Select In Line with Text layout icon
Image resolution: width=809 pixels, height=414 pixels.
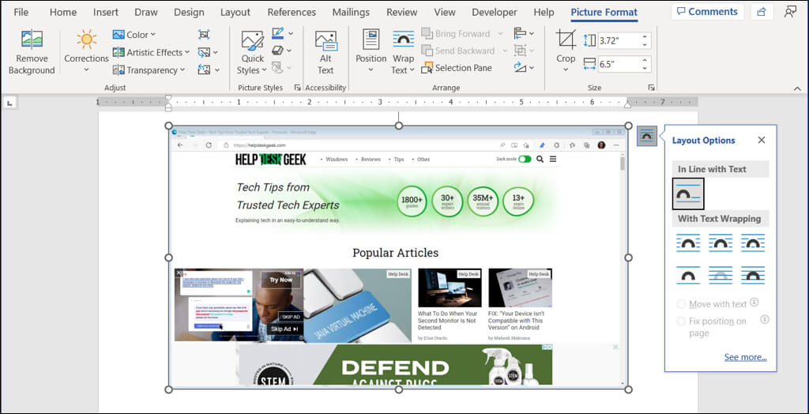pos(688,194)
